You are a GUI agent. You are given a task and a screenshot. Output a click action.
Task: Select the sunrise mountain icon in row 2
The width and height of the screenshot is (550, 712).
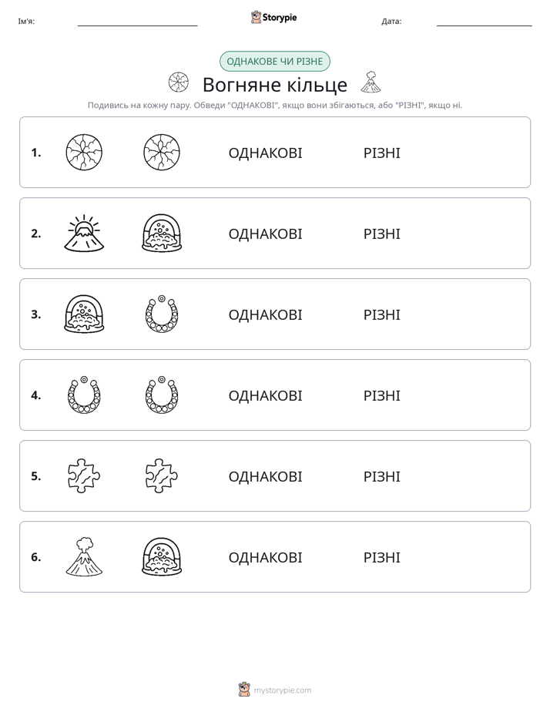tap(84, 233)
